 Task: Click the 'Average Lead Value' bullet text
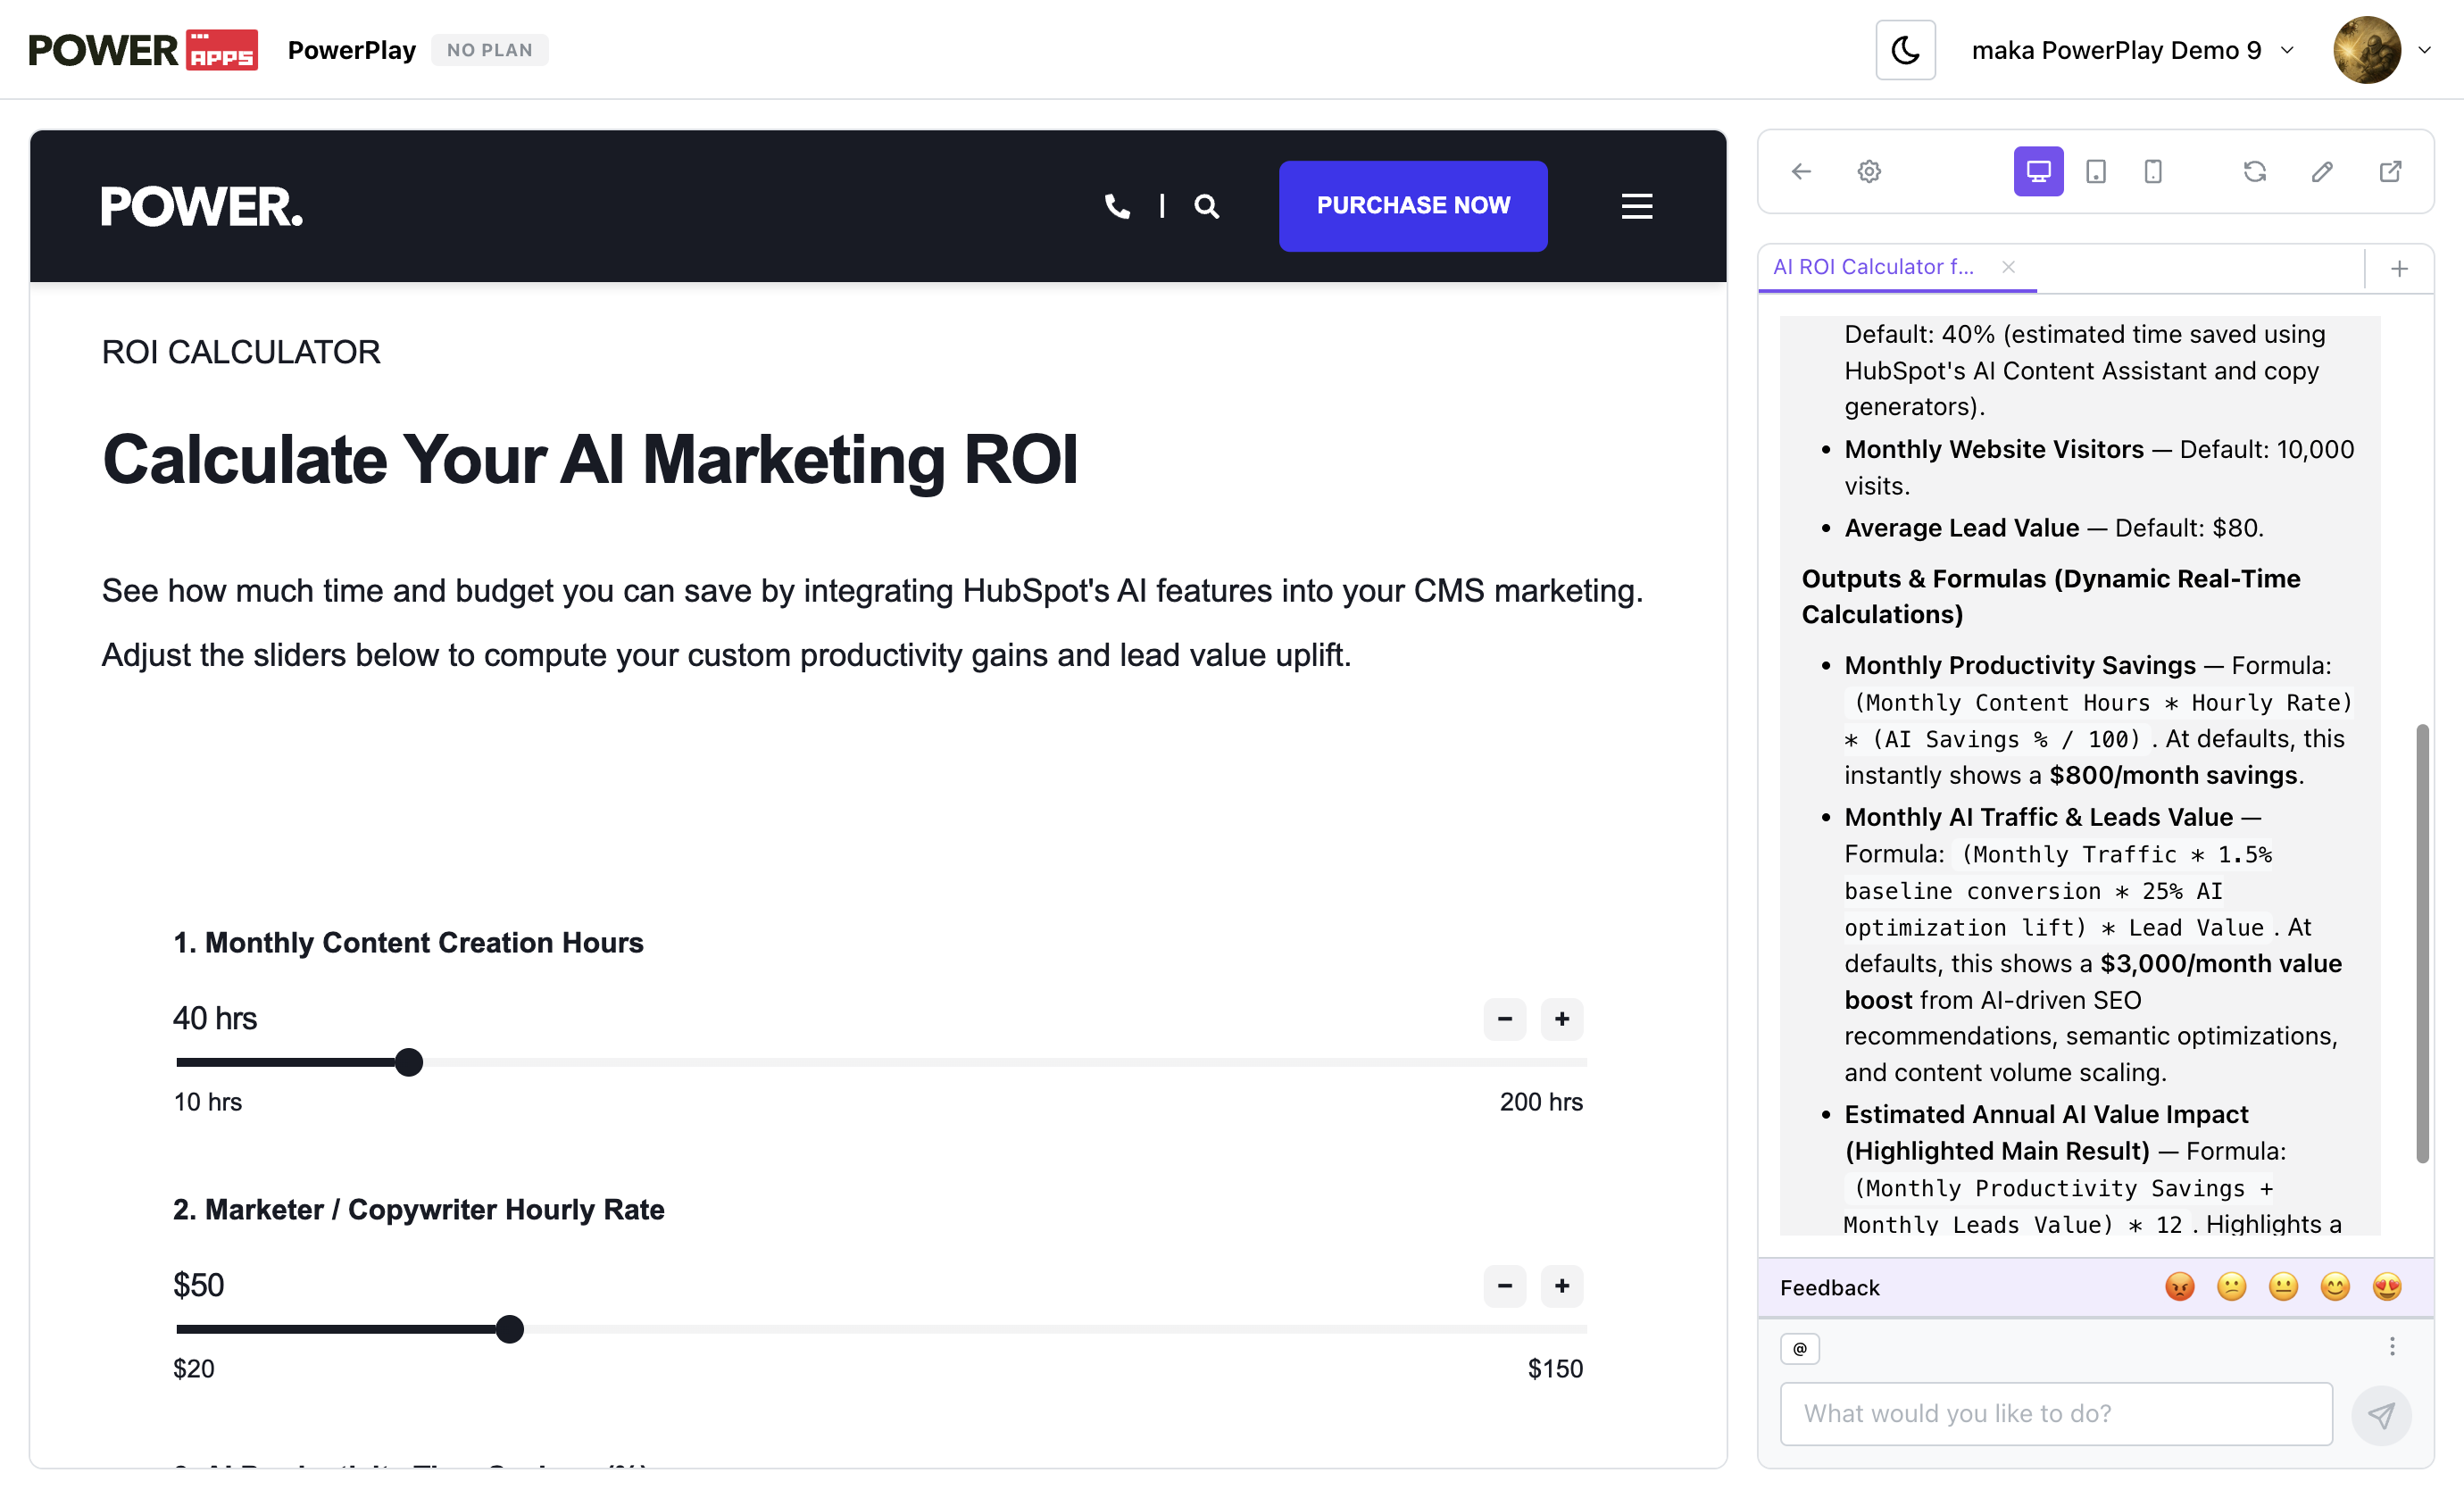pyautogui.click(x=1961, y=528)
